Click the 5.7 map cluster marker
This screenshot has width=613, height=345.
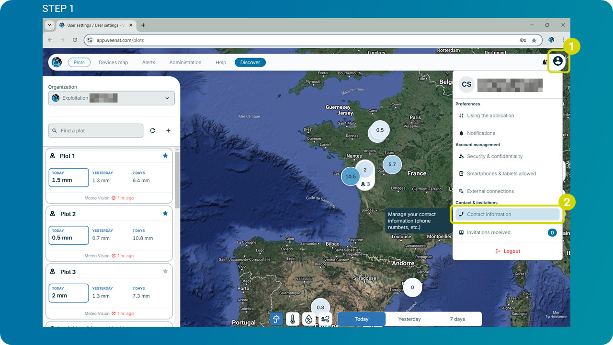tap(392, 164)
